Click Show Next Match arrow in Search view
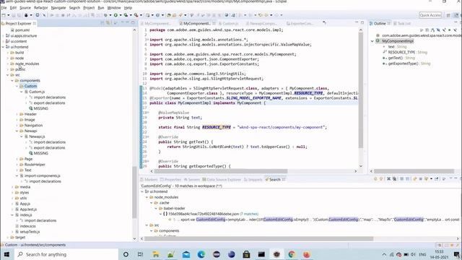The height and width of the screenshot is (260, 462). (375, 179)
